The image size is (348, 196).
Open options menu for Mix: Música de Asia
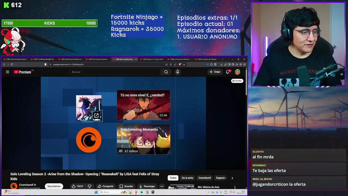(235, 187)
